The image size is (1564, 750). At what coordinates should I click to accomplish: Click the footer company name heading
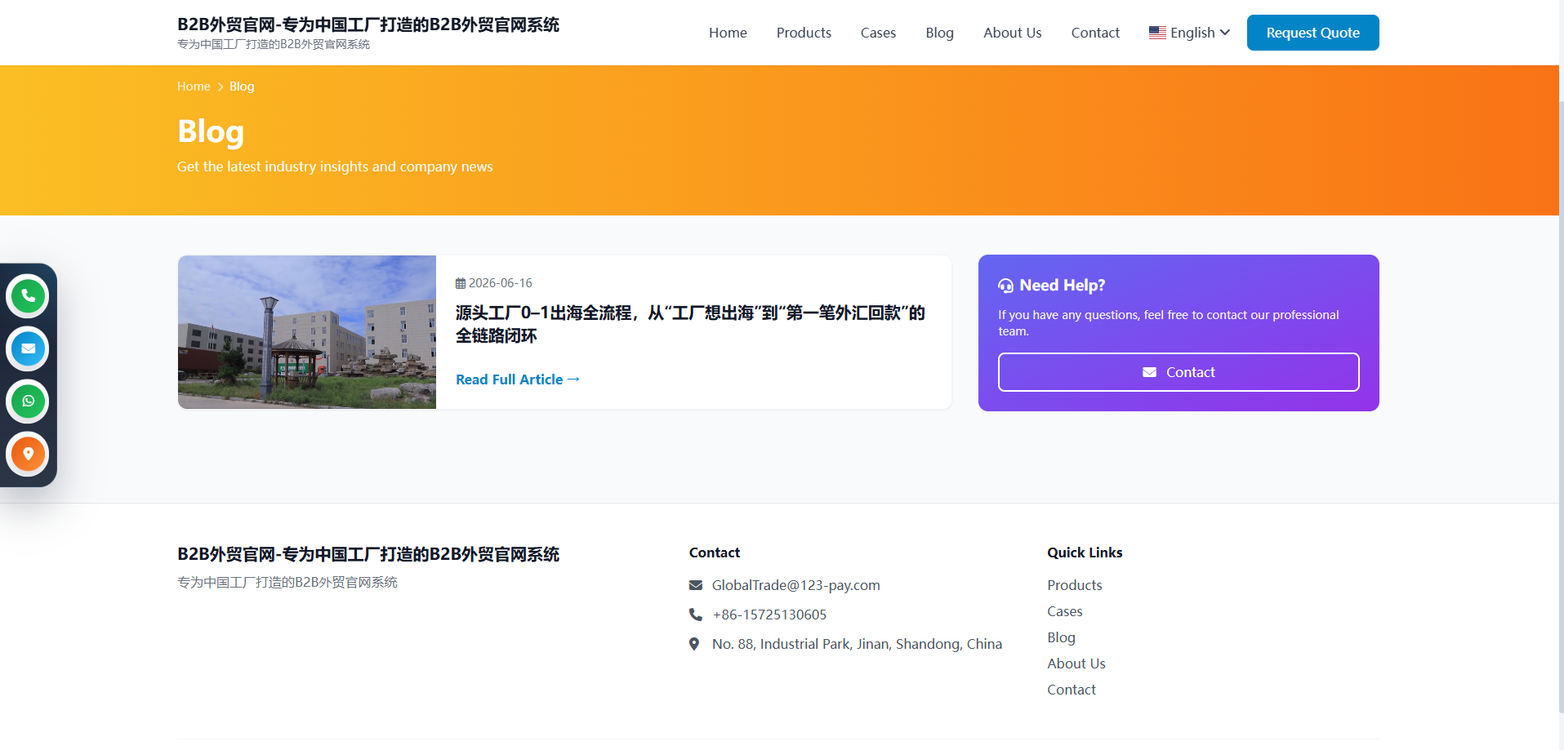click(368, 554)
